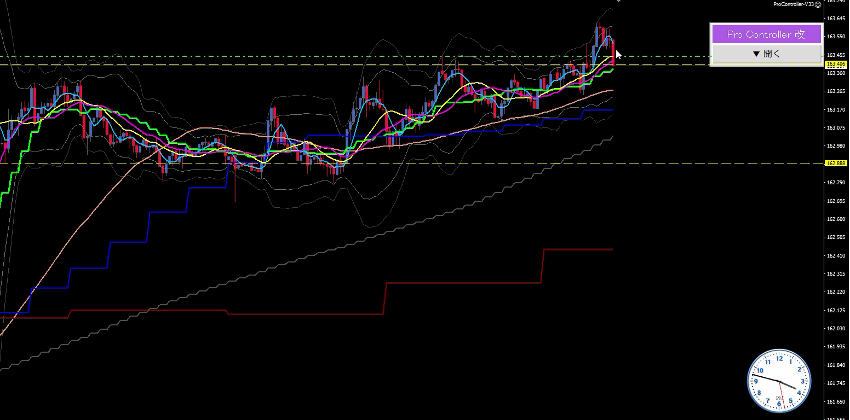This screenshot has height=420, width=850.
Task: Click the 163.360 value on price axis
Action: (836, 73)
